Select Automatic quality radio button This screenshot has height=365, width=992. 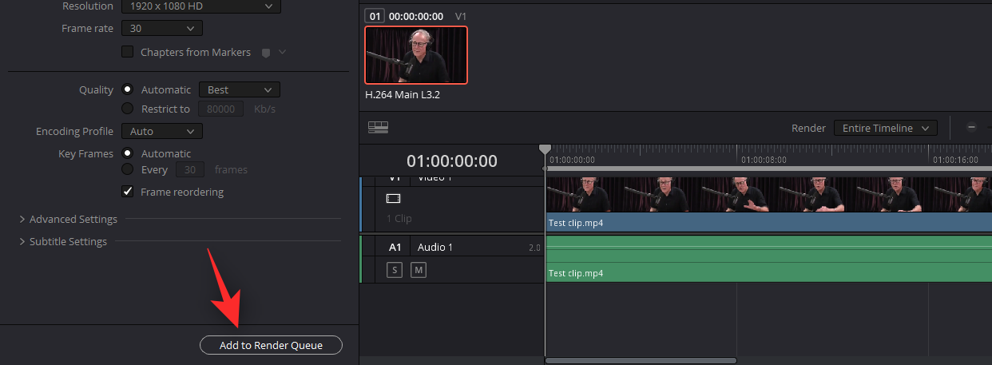click(127, 89)
